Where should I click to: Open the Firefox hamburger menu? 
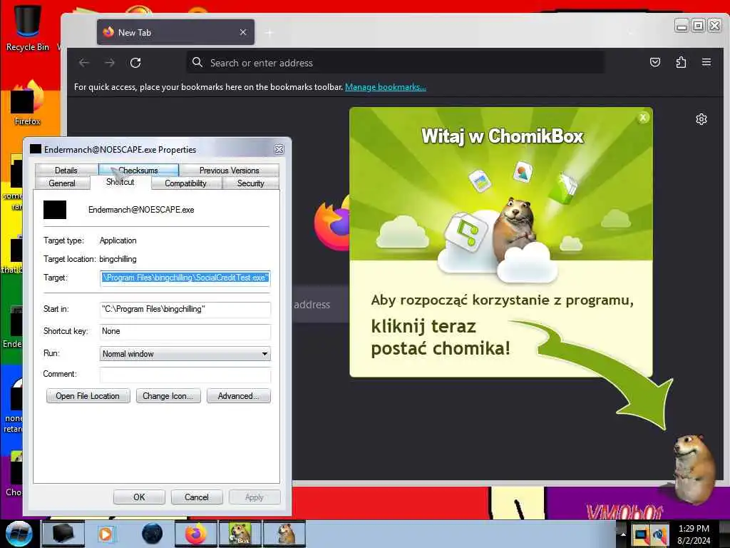[x=706, y=63]
